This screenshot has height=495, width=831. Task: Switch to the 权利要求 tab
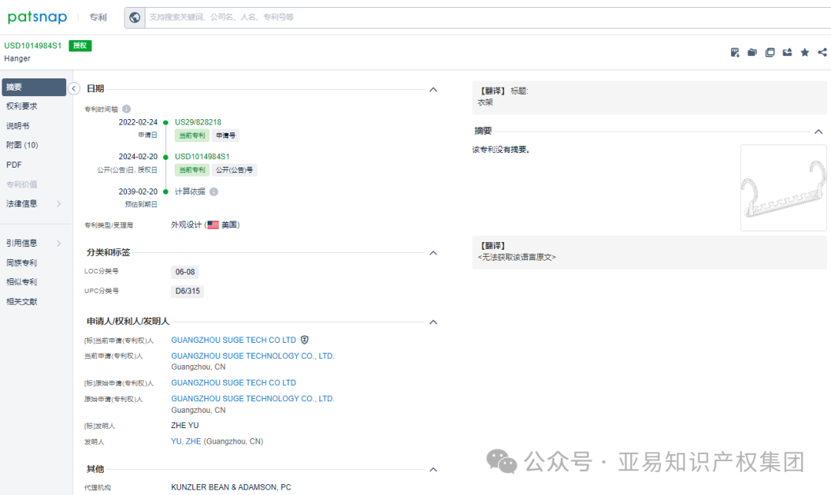click(25, 105)
